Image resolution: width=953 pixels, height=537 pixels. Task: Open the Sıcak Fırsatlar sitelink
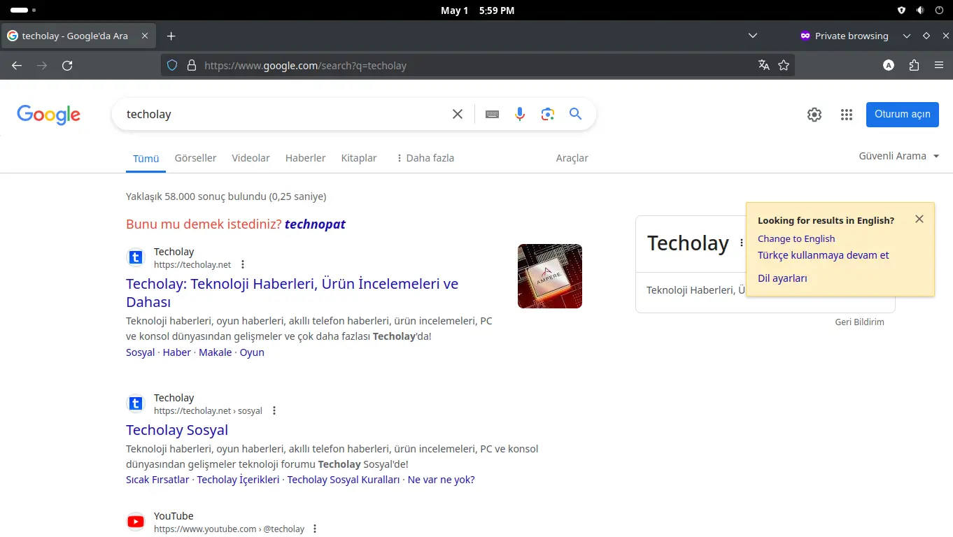[157, 480]
